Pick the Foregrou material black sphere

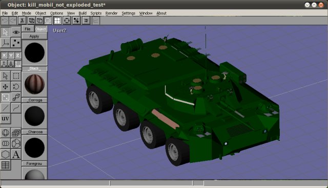click(34, 147)
